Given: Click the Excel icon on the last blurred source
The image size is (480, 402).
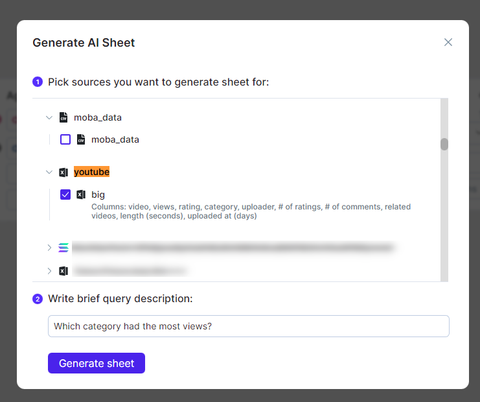Looking at the screenshot, I should coord(63,270).
